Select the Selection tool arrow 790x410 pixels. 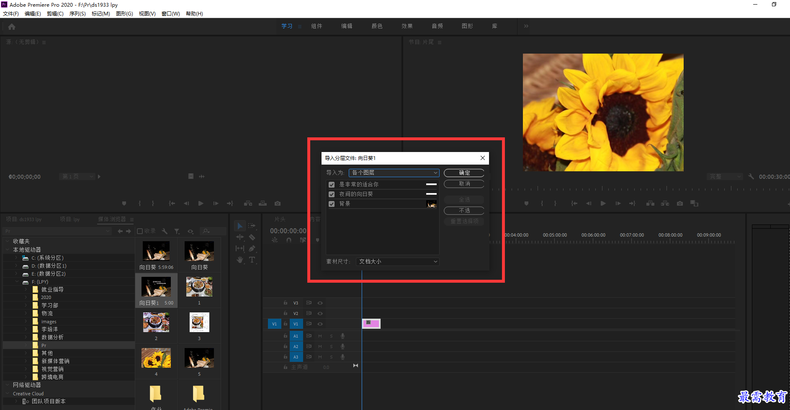[240, 226]
